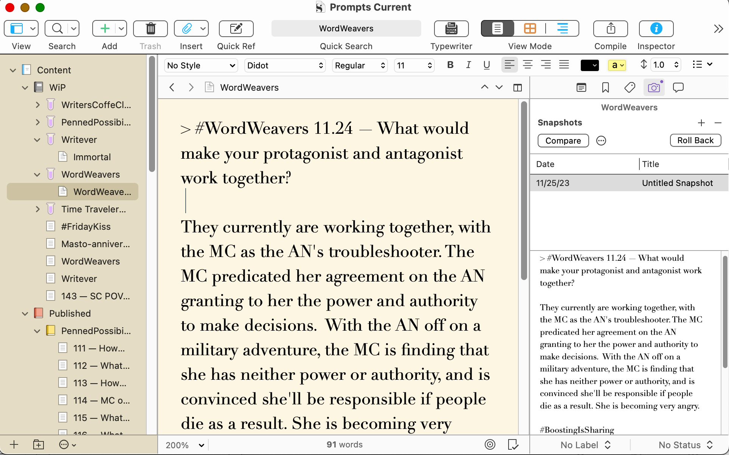This screenshot has width=729, height=455.
Task: Open Inspector Metadata tag tab
Action: (630, 88)
